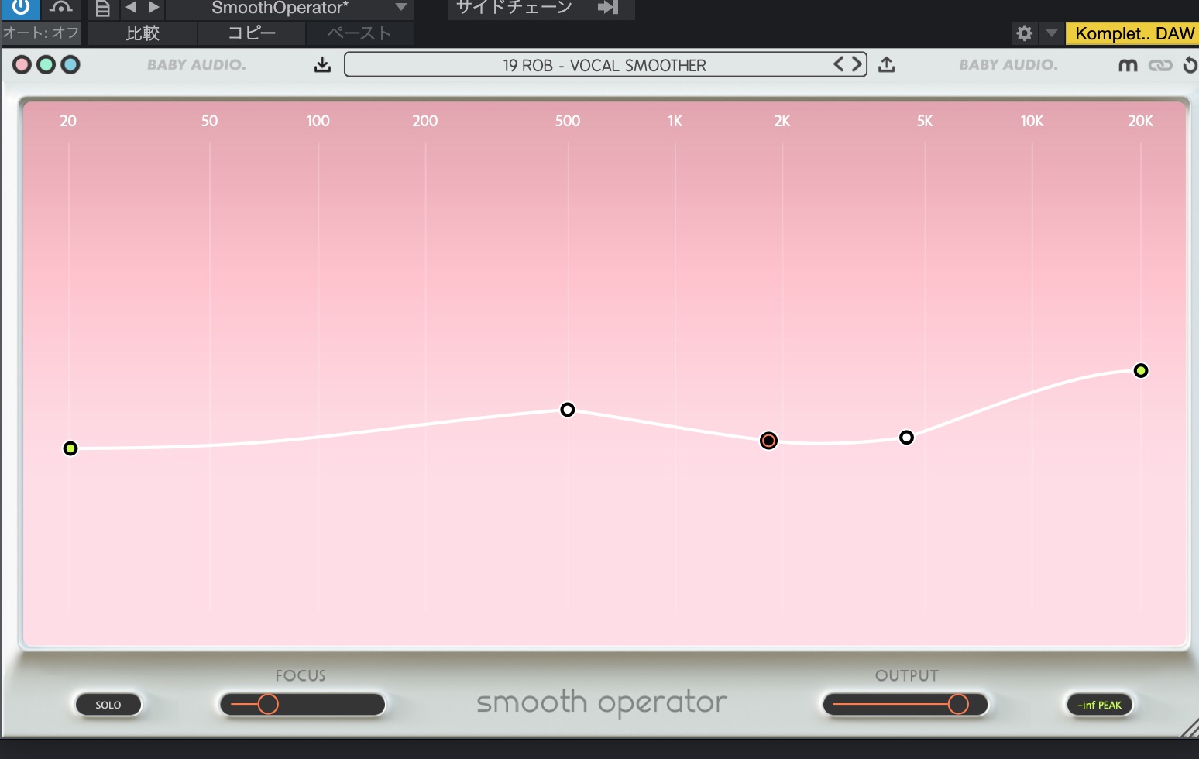This screenshot has height=759, width=1199.
Task: Enable SOLO mode
Action: pyautogui.click(x=108, y=704)
